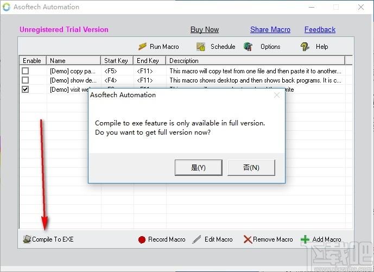Click the red X Remove Macro icon
This screenshot has width=374, height=272.
[248, 239]
